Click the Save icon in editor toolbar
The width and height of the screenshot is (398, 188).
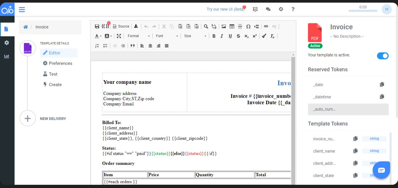[x=97, y=27]
